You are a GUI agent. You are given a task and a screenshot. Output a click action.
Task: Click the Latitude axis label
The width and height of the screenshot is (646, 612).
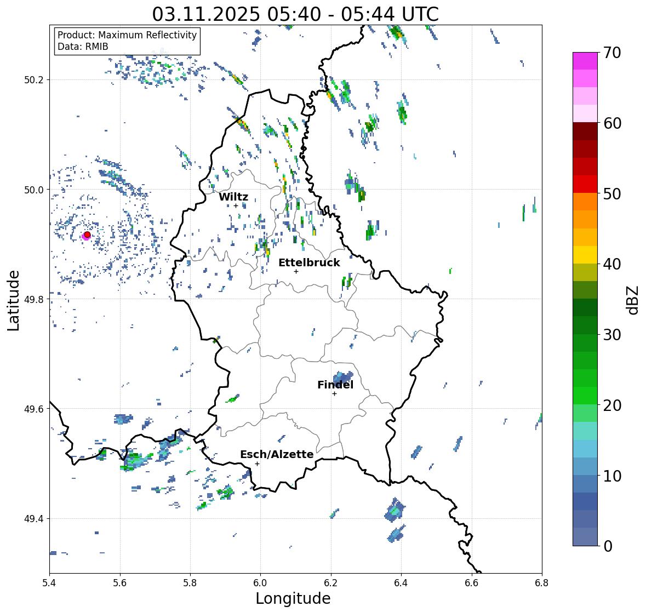(14, 300)
